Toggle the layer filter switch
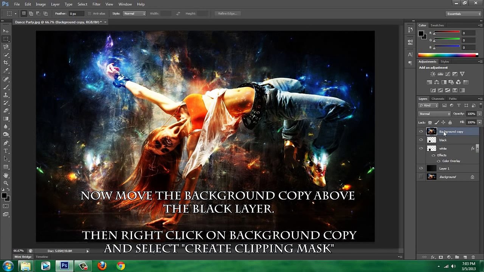484x272 pixels. (x=480, y=105)
